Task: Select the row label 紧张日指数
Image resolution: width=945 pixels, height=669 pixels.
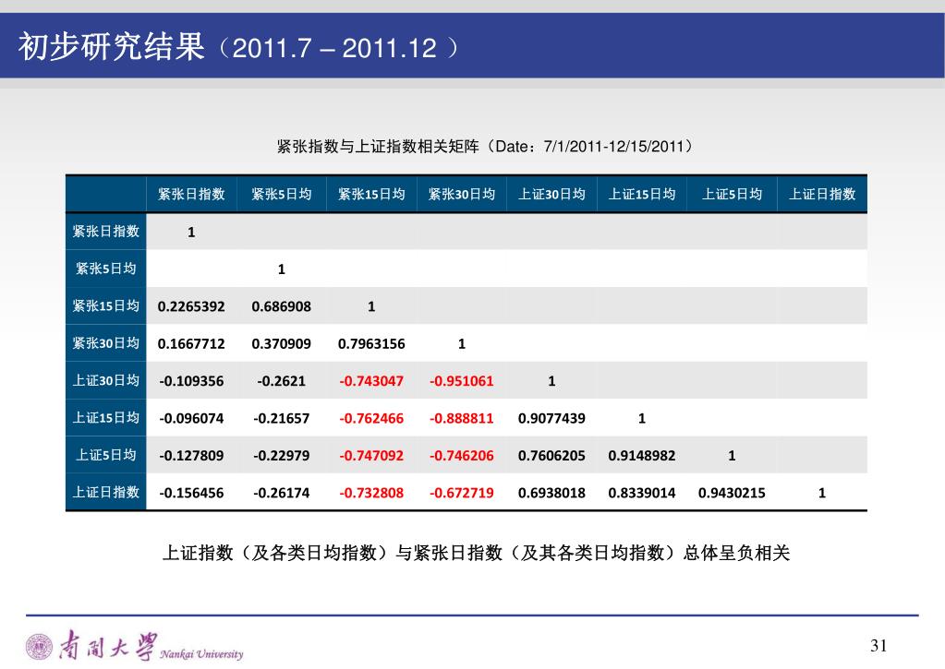Action: pos(106,232)
